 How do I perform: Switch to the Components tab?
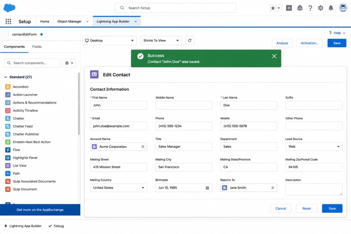click(x=14, y=47)
